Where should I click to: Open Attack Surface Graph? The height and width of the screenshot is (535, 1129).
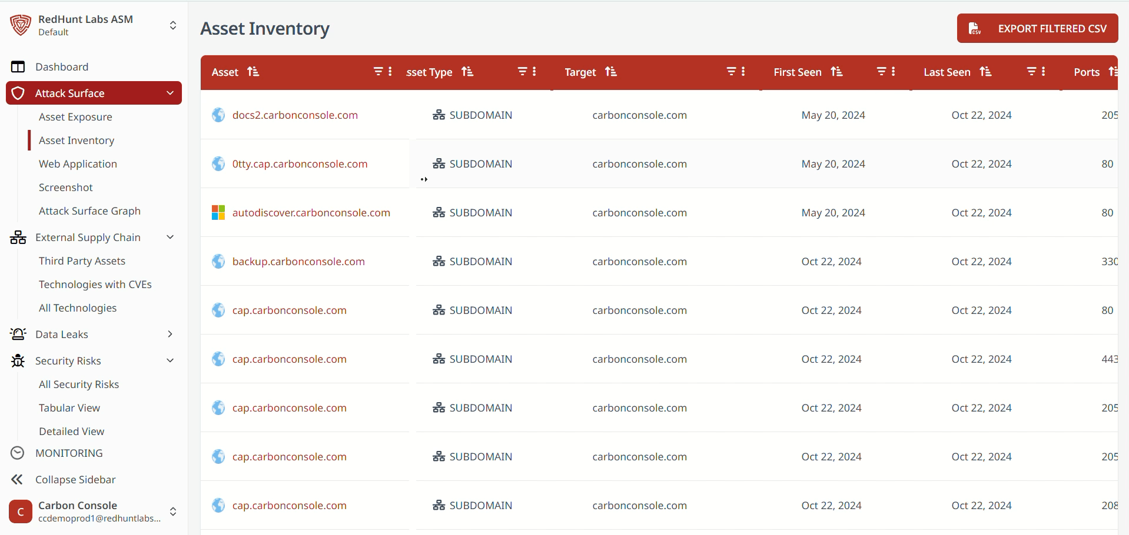click(89, 211)
